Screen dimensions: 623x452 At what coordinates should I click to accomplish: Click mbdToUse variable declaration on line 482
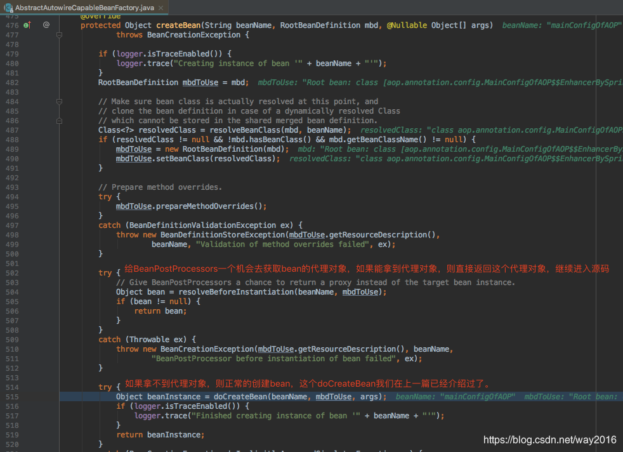tap(200, 83)
